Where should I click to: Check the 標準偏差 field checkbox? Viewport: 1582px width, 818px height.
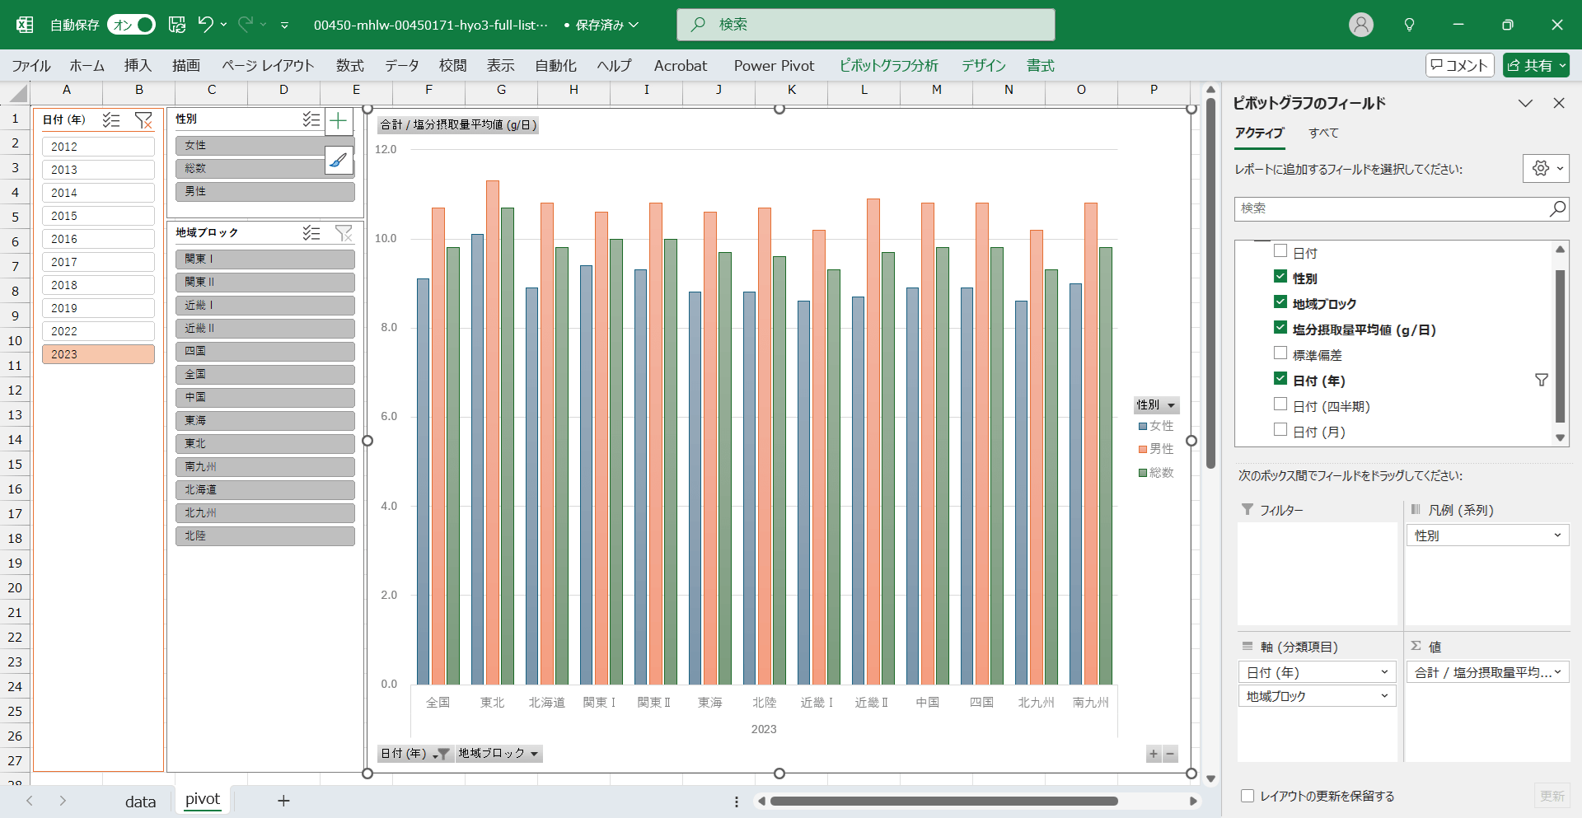[1280, 353]
